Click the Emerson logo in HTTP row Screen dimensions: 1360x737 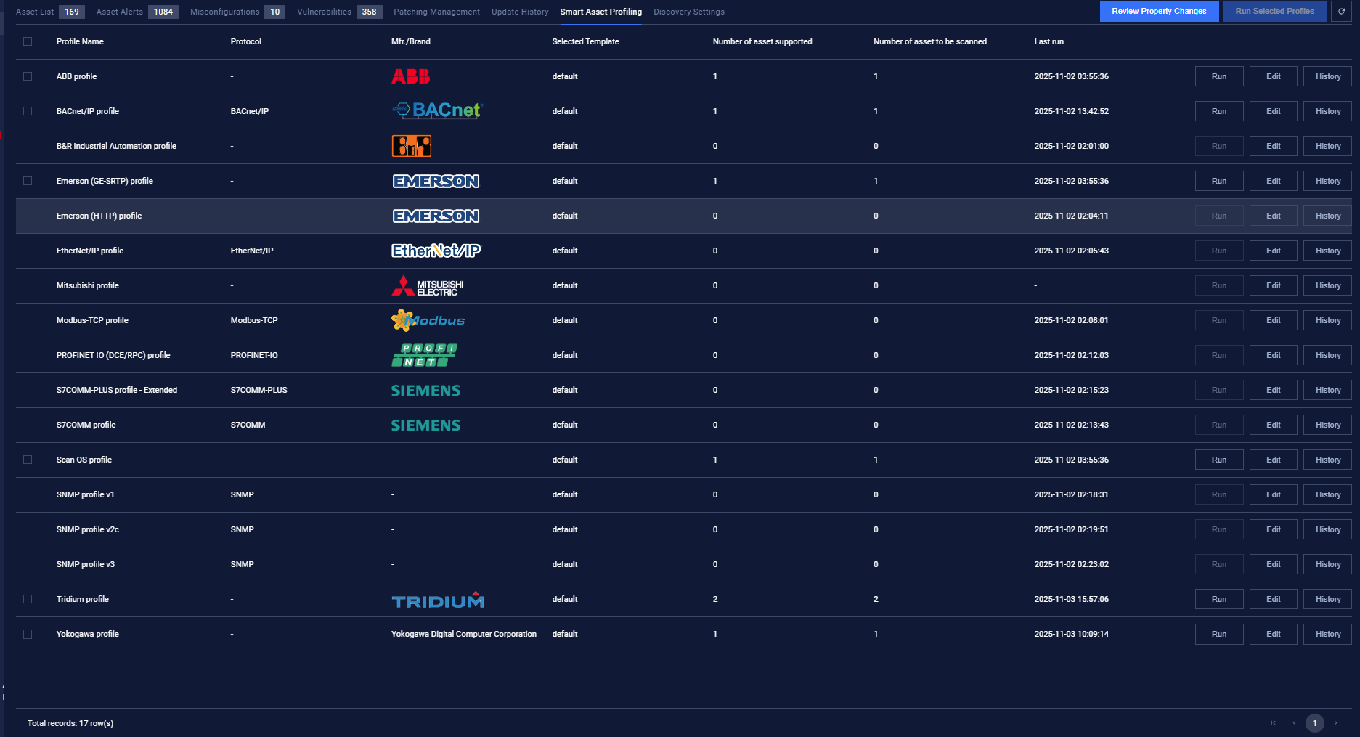pyautogui.click(x=436, y=216)
